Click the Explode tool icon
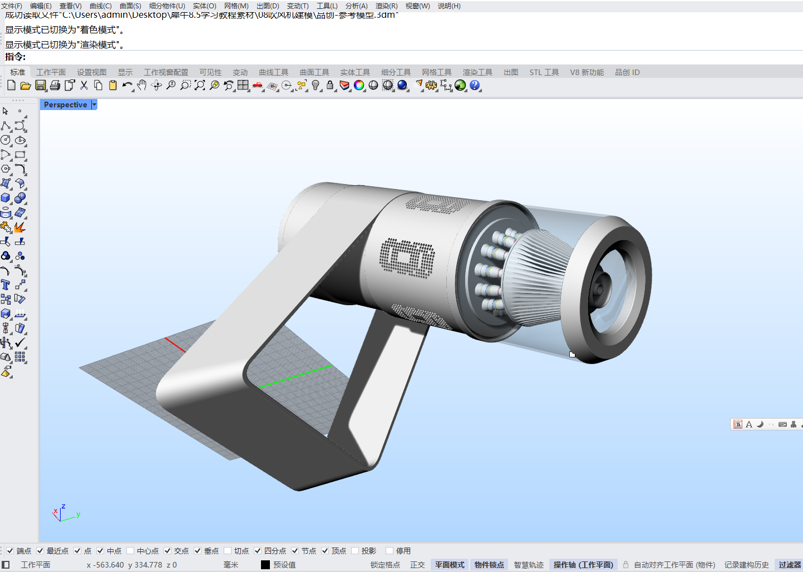 tap(19, 227)
